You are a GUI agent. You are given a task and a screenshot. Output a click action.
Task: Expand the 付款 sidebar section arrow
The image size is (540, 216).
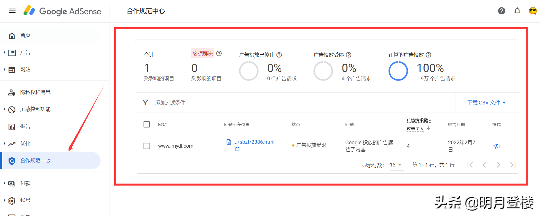(x=5, y=183)
